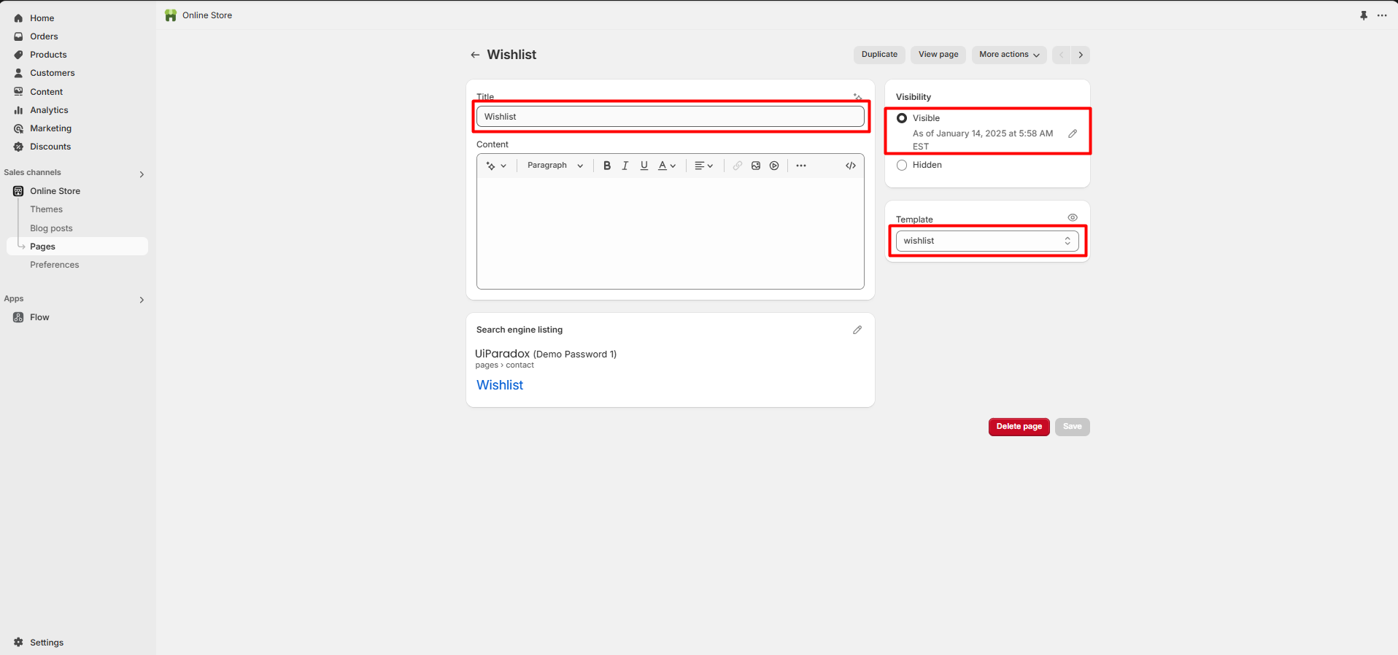Open the text color dropdown
1398x655 pixels.
667,166
